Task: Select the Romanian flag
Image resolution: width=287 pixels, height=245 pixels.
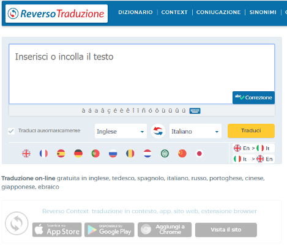Action: click(130, 153)
